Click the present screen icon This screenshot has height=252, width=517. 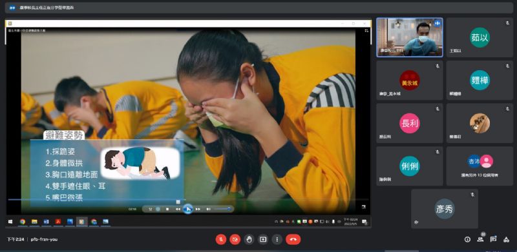pos(263,240)
